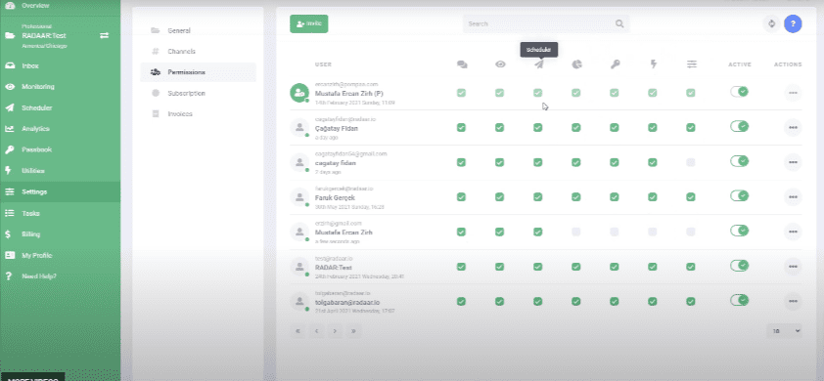Open actions menu for cagatay fidan (gmail)
824x381 pixels.
[x=793, y=162]
